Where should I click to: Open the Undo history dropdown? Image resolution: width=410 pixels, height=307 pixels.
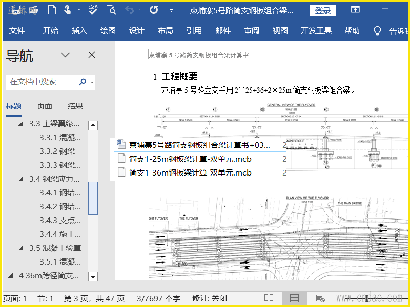(x=140, y=10)
